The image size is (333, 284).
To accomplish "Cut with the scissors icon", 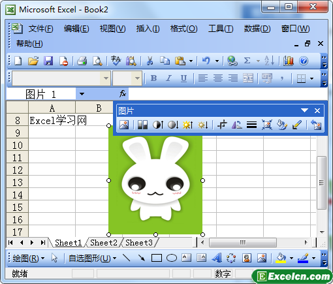I will [x=150, y=61].
